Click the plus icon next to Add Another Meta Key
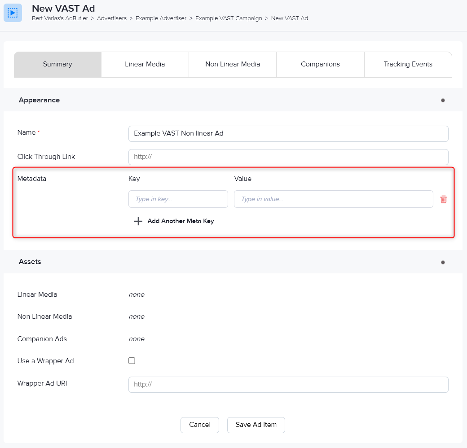Screen dimensions: 467x448 point(138,221)
